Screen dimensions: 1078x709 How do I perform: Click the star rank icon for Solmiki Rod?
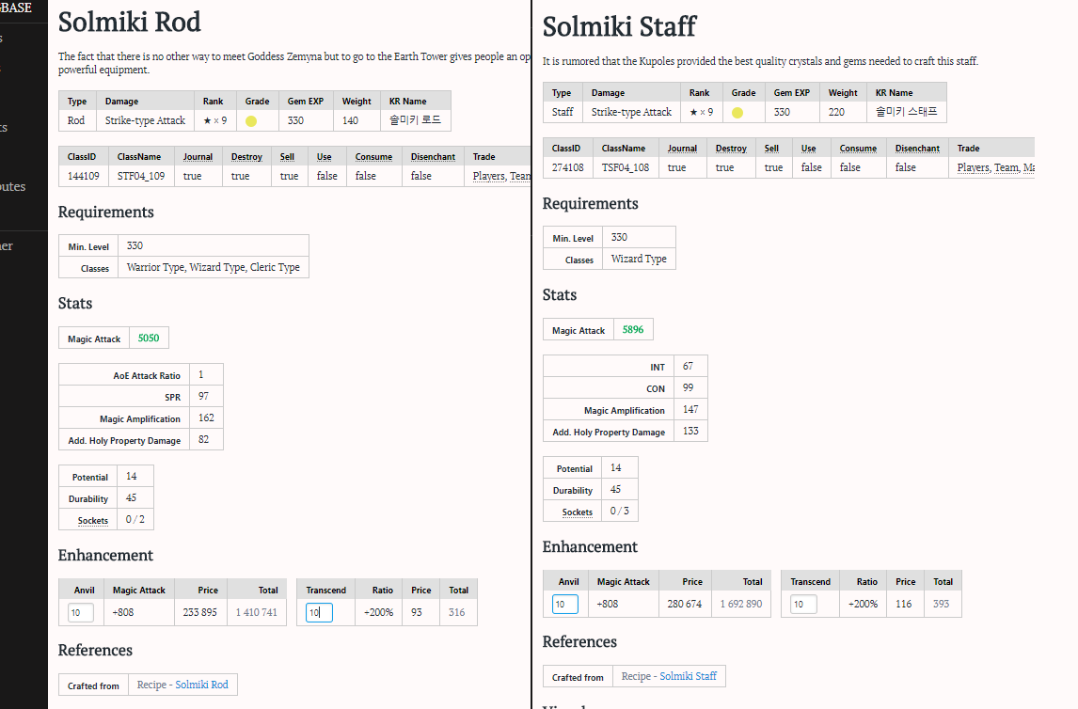[207, 120]
